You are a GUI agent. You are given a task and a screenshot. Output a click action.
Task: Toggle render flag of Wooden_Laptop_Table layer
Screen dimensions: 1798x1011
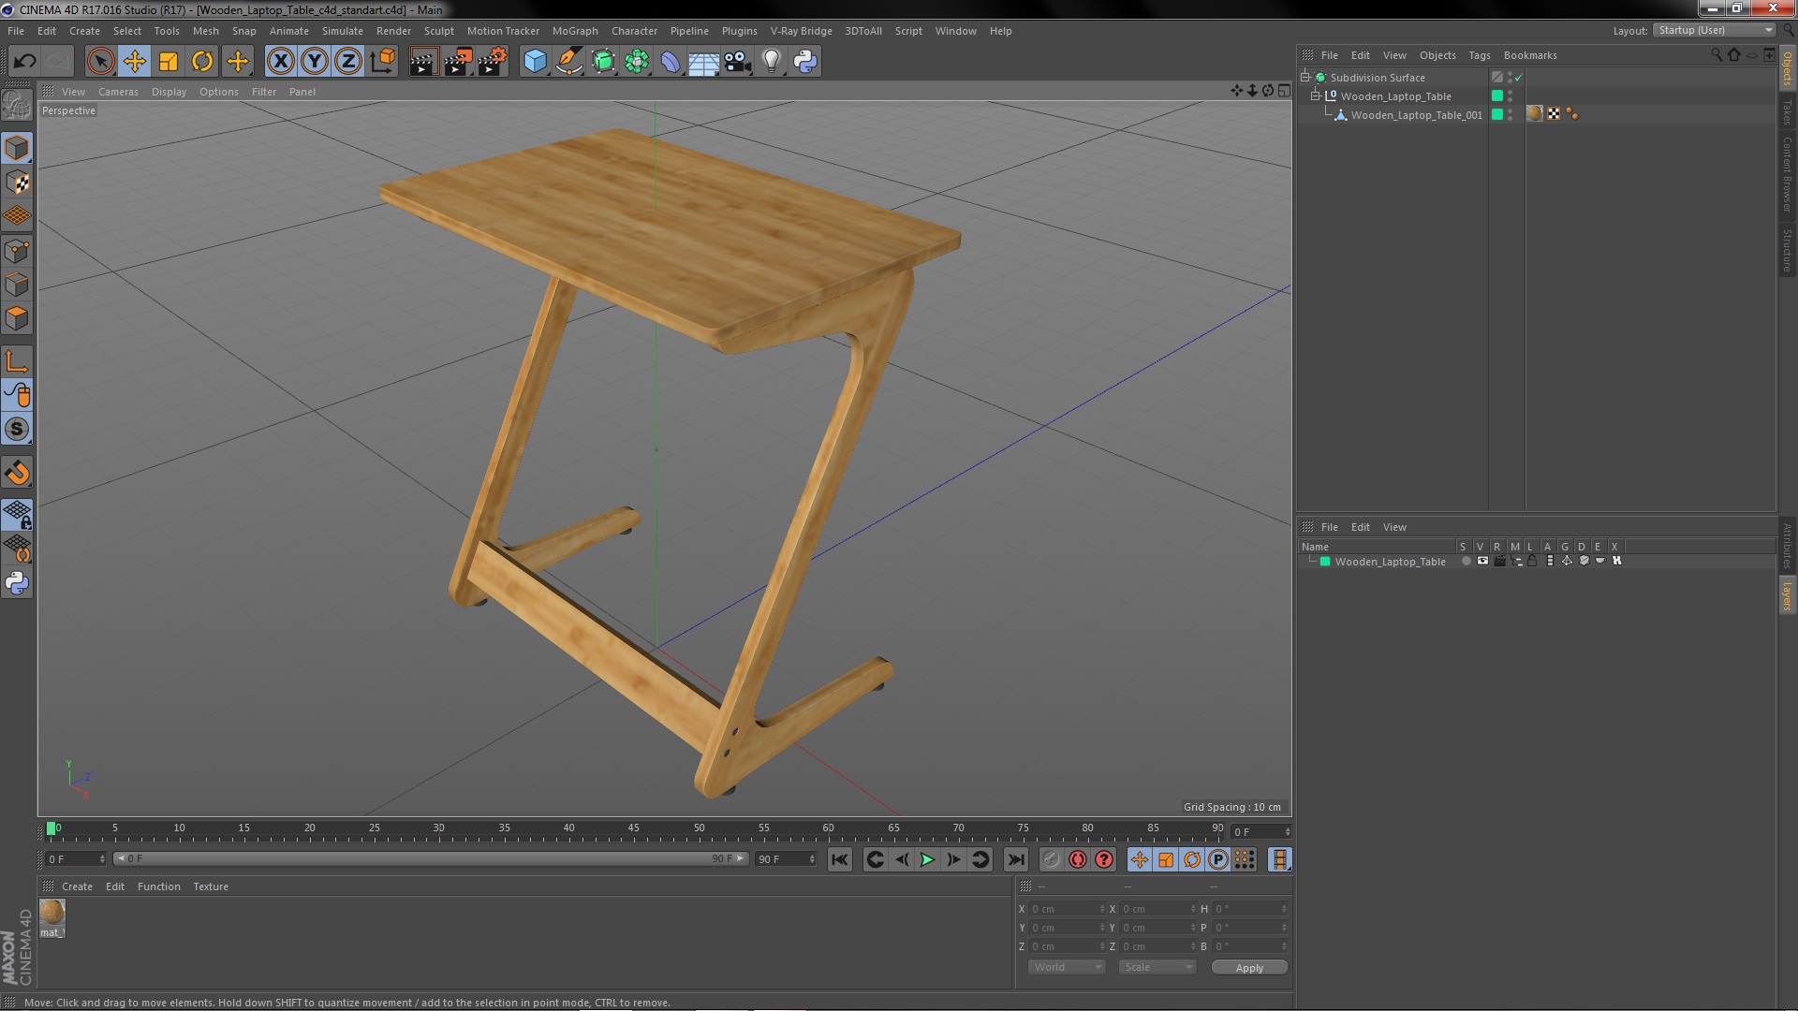(x=1499, y=562)
